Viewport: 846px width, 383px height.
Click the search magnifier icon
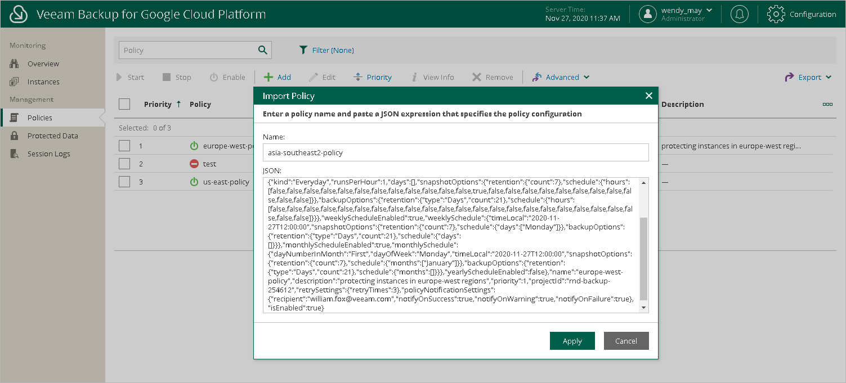coord(262,50)
